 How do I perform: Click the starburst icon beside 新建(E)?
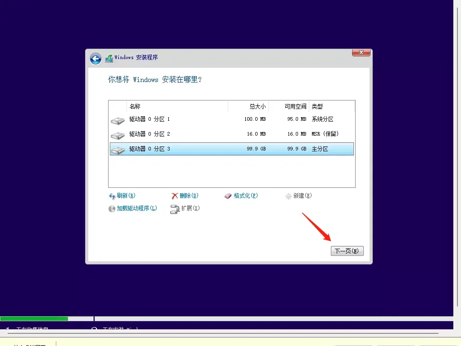click(x=289, y=196)
